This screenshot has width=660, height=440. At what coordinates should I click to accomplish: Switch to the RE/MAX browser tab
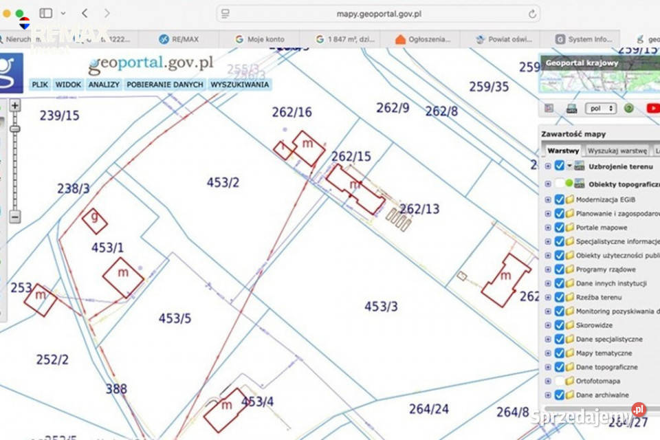179,39
